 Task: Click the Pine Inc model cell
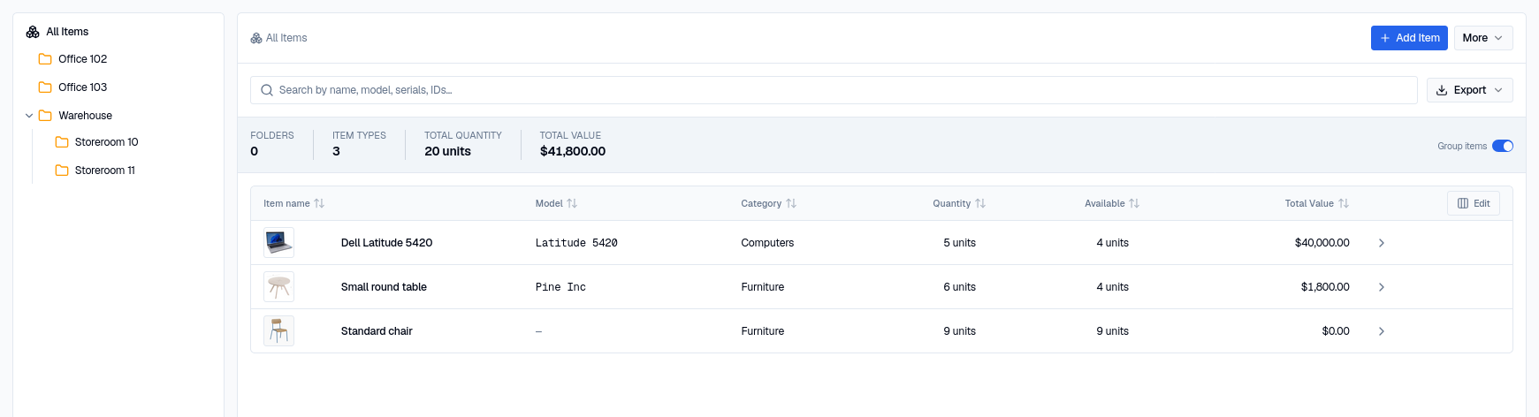point(560,287)
